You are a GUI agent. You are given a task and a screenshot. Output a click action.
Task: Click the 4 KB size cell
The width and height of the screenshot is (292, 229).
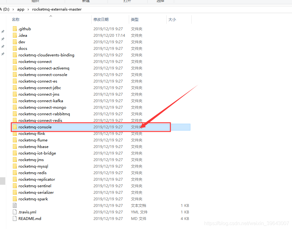pyautogui.click(x=185, y=219)
